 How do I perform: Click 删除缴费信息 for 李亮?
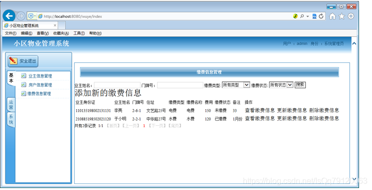[324, 110]
